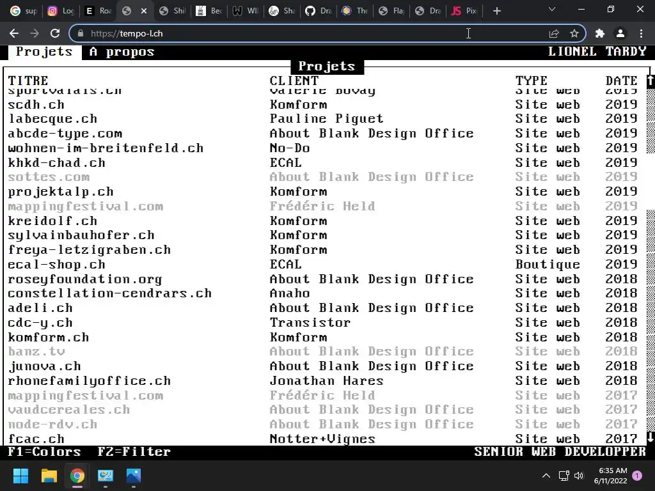Open the abcde-type.com project

pyautogui.click(x=65, y=134)
